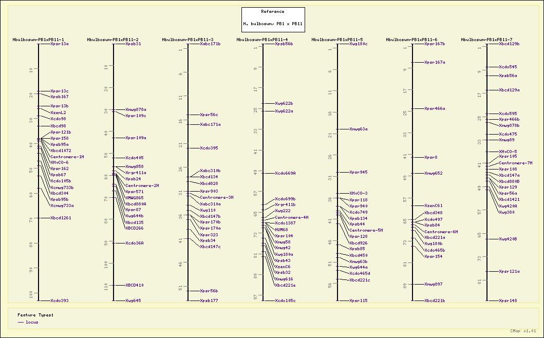Click the CMap v1.01 version label
The image size is (544, 338).
click(x=523, y=331)
